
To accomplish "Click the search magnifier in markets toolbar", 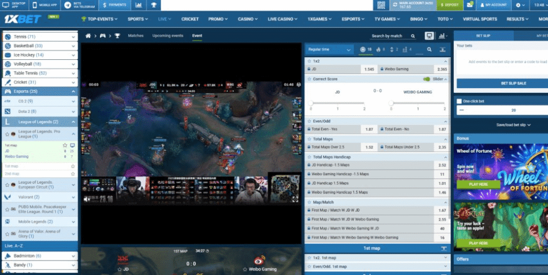I will [x=429, y=50].
